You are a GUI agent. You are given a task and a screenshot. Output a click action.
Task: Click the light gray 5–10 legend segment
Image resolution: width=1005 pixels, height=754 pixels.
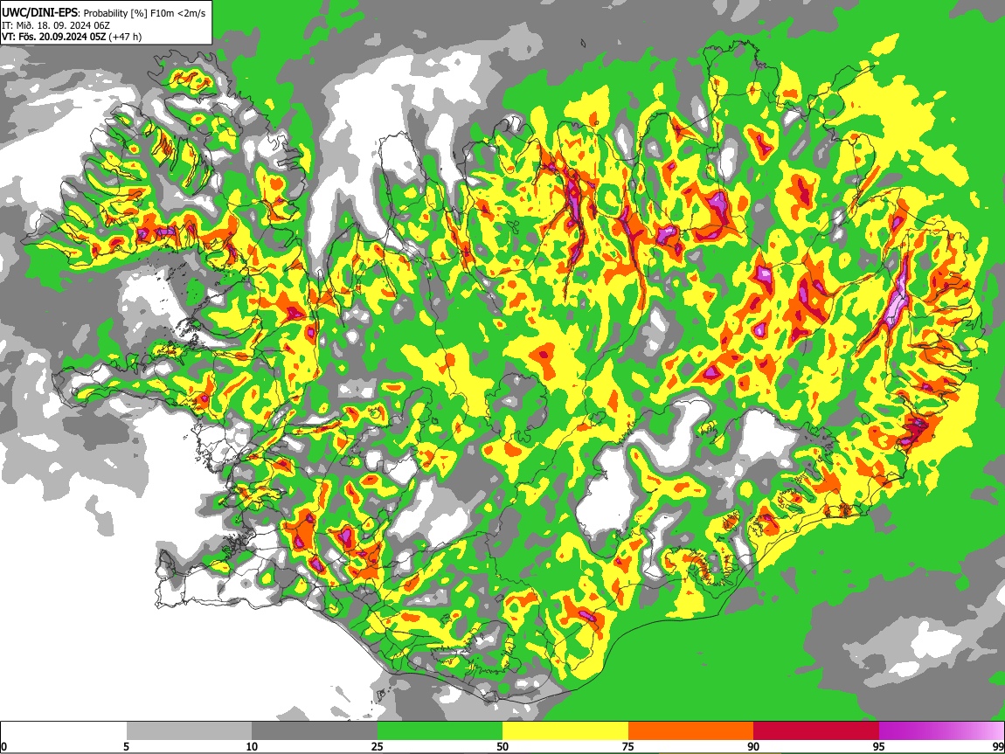189,731
